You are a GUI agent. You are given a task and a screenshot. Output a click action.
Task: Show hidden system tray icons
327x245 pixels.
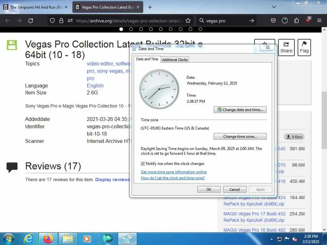tap(271, 239)
